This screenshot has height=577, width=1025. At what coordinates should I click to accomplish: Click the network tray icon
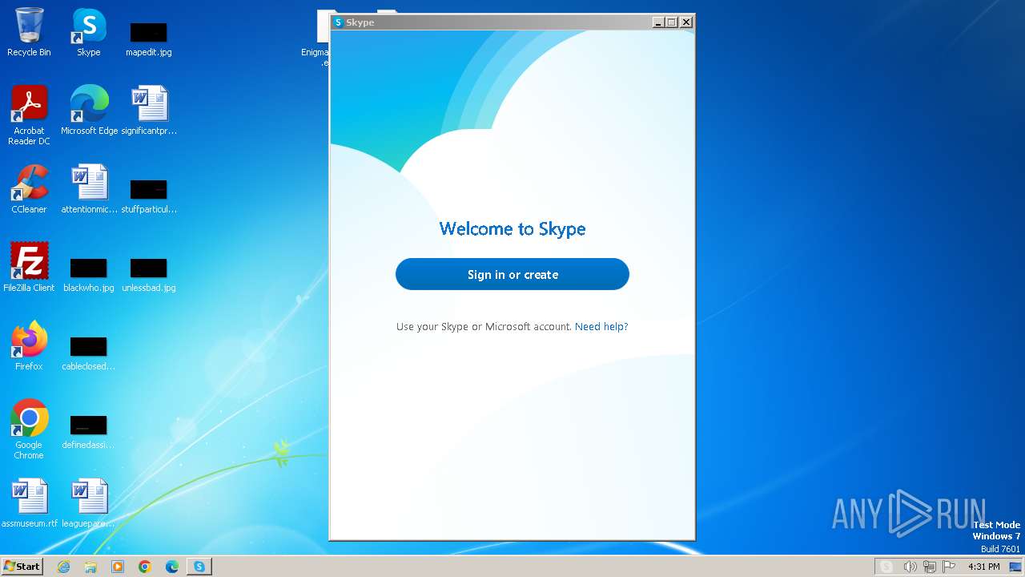(x=930, y=567)
